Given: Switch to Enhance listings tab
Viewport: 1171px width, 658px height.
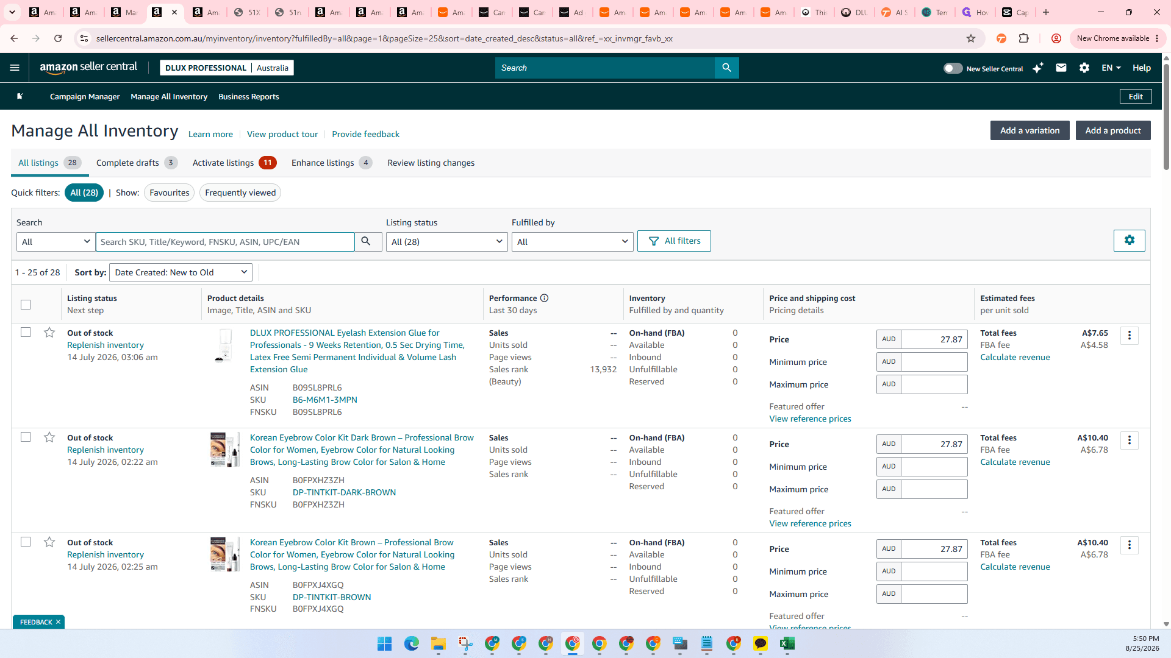Looking at the screenshot, I should [332, 163].
